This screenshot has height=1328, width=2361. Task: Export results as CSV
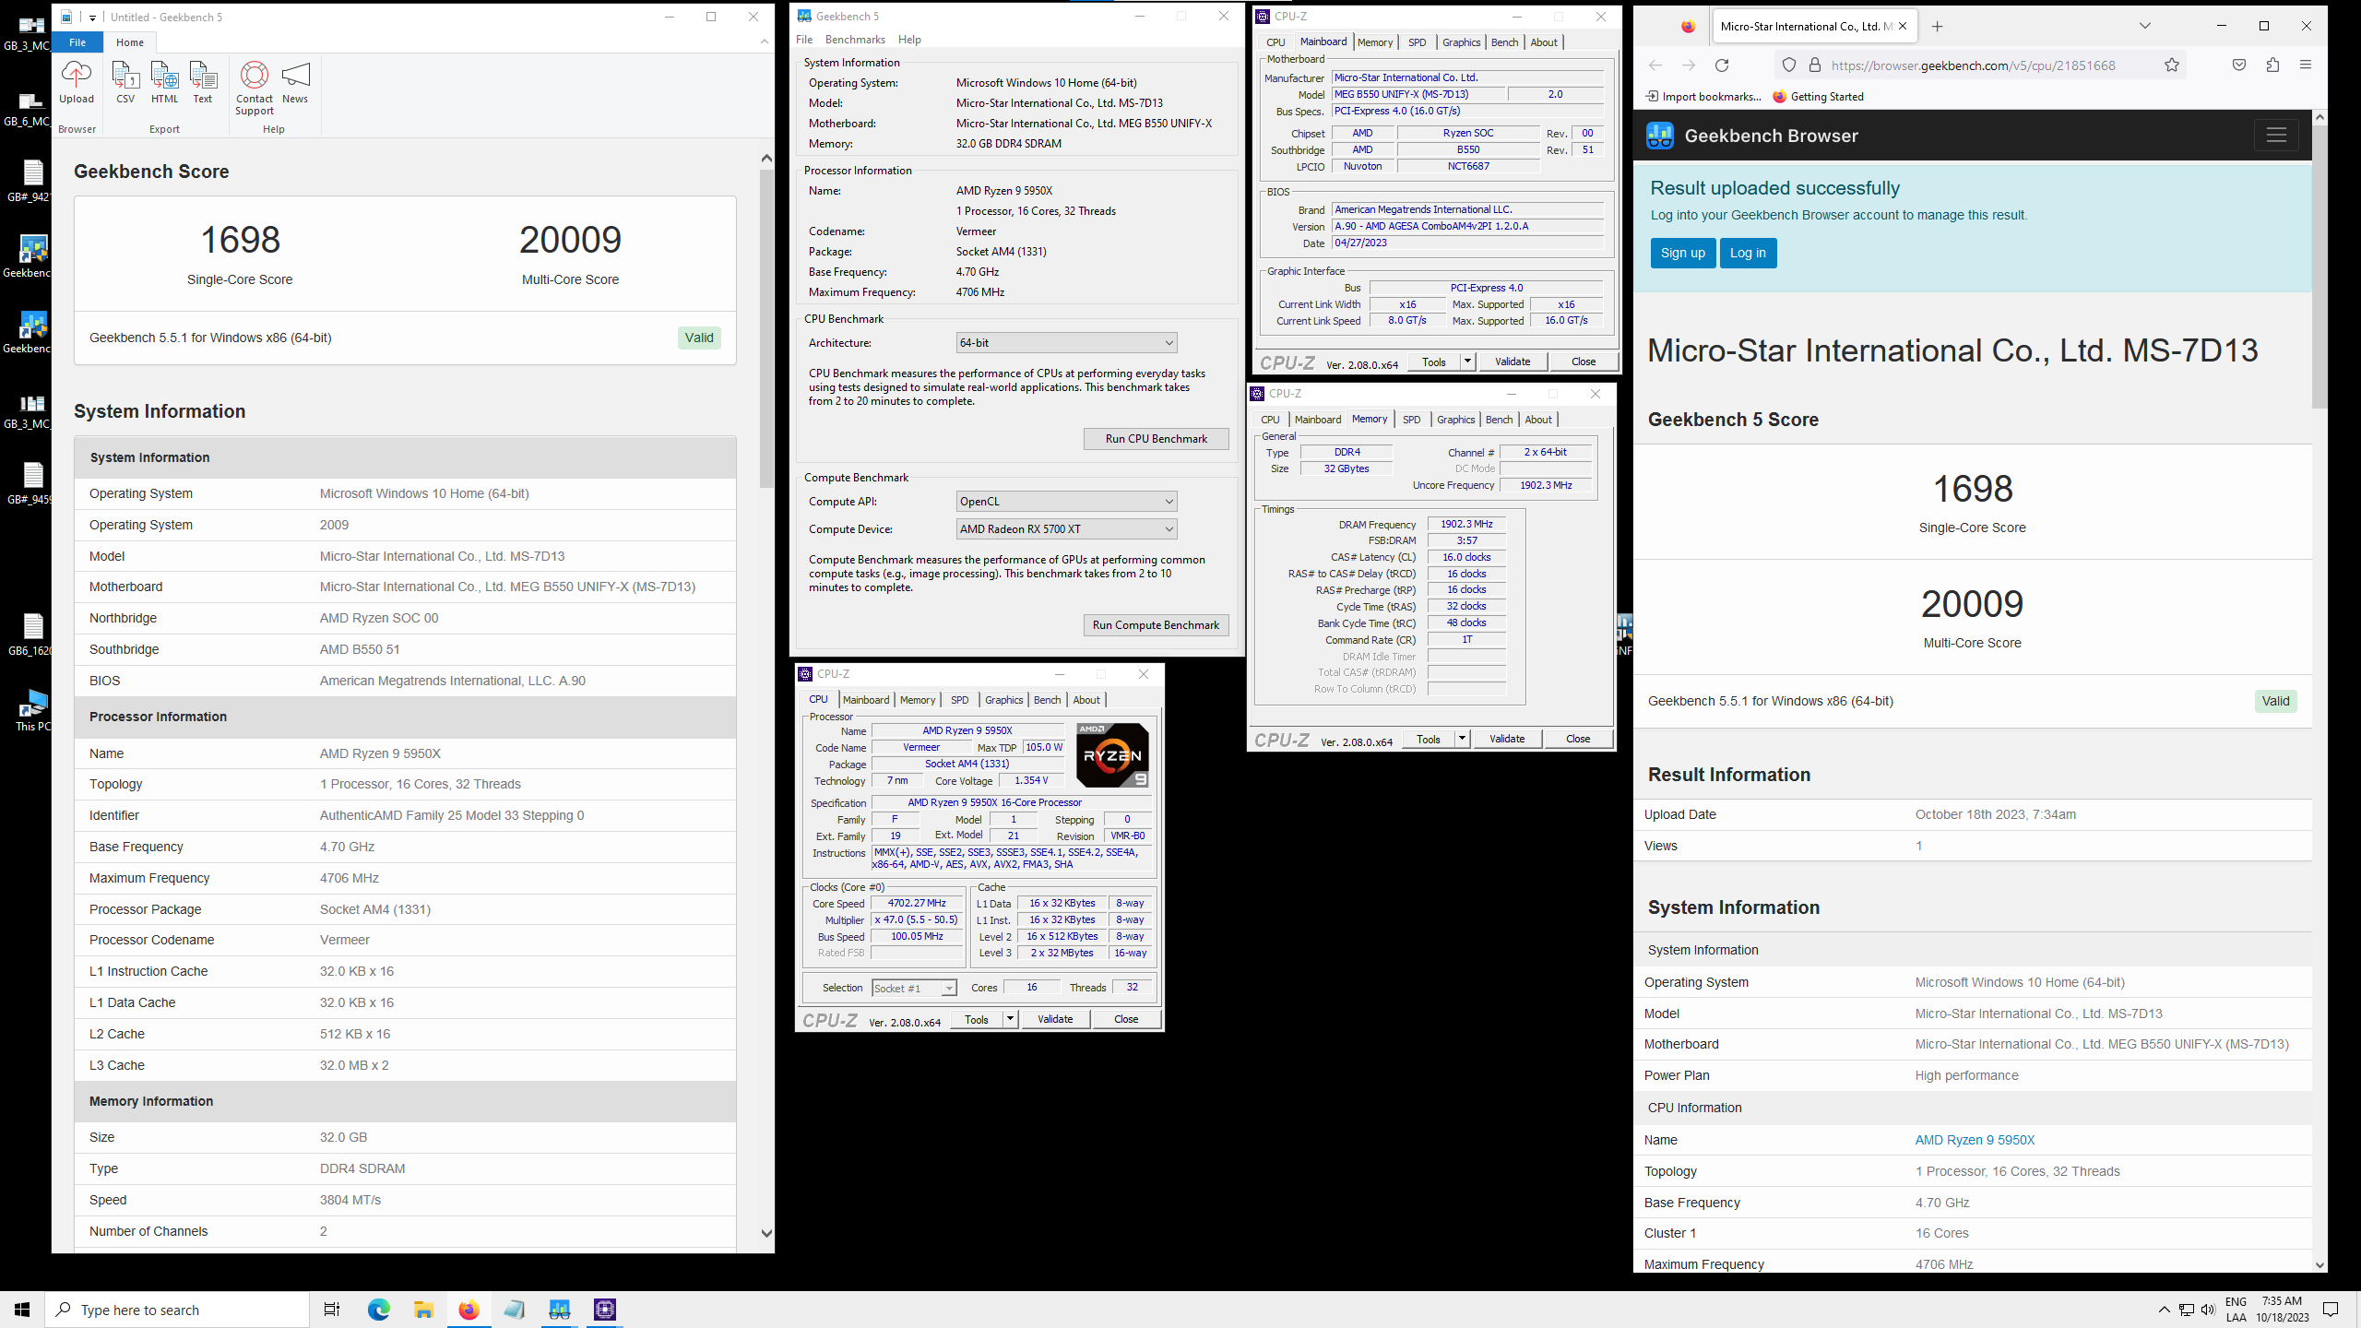coord(125,83)
